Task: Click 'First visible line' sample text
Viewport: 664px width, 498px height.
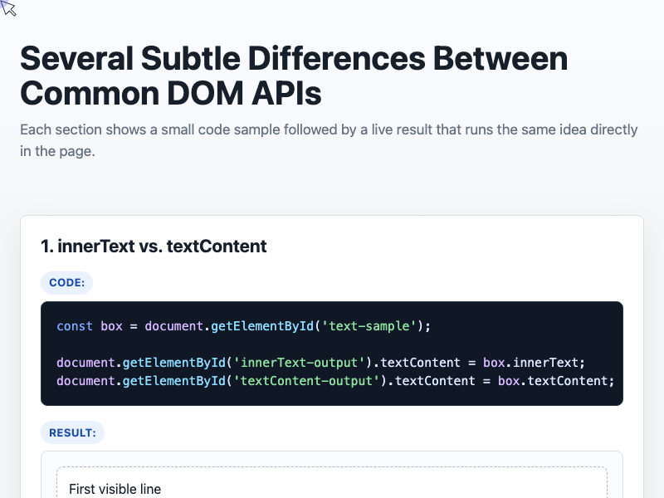Action: (115, 489)
